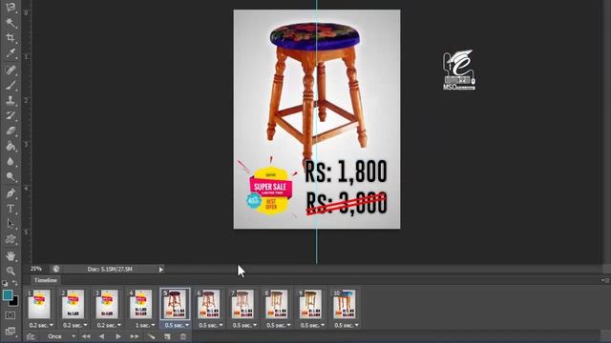Delete the selected animation frame
Viewport: 611px width, 343px height.
coord(183,336)
